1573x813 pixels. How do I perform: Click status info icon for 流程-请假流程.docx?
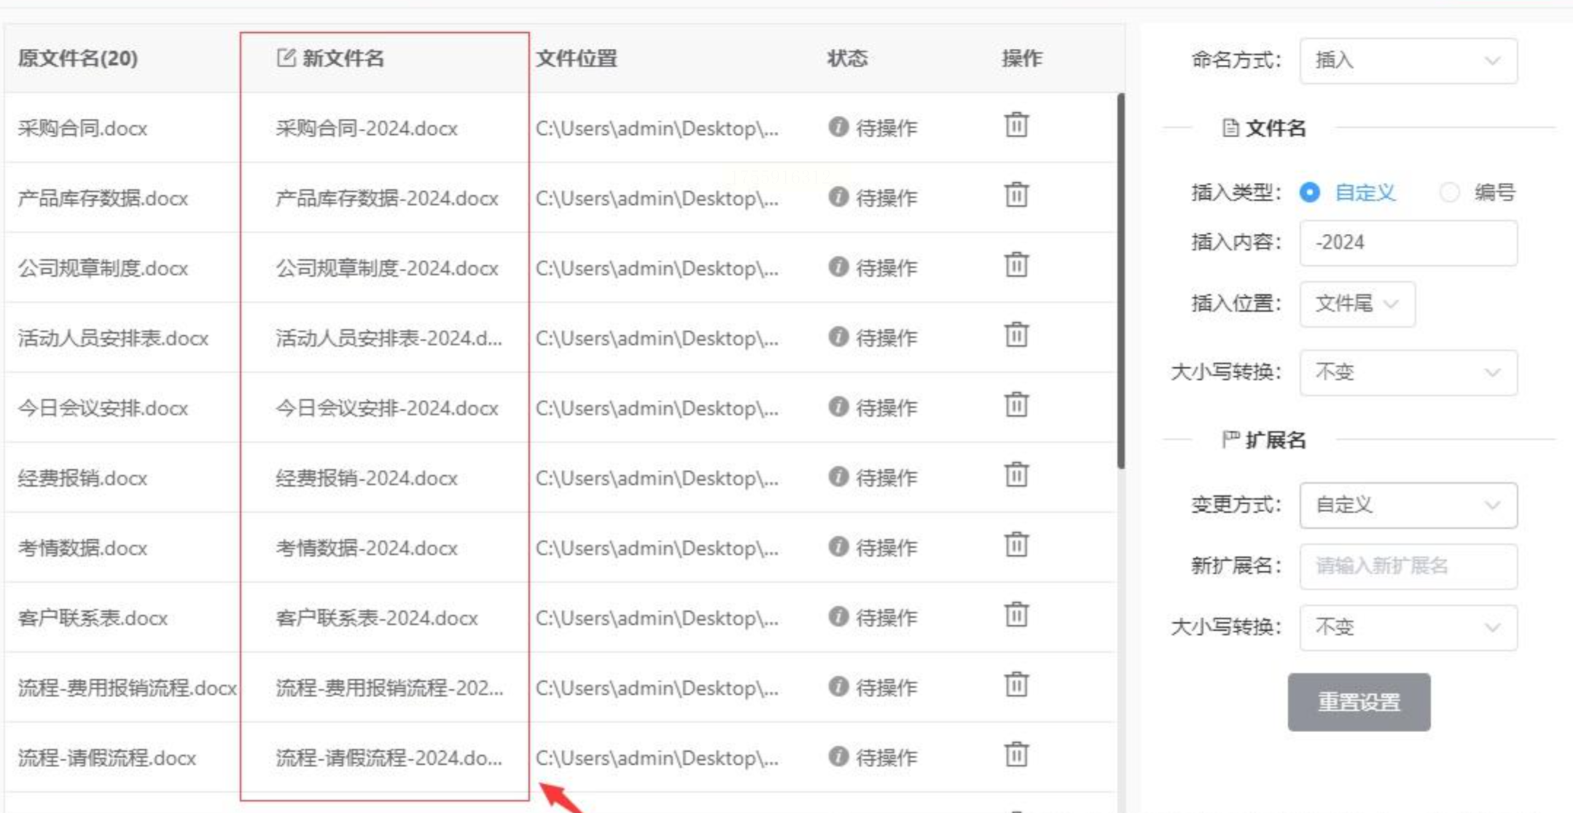pos(838,756)
